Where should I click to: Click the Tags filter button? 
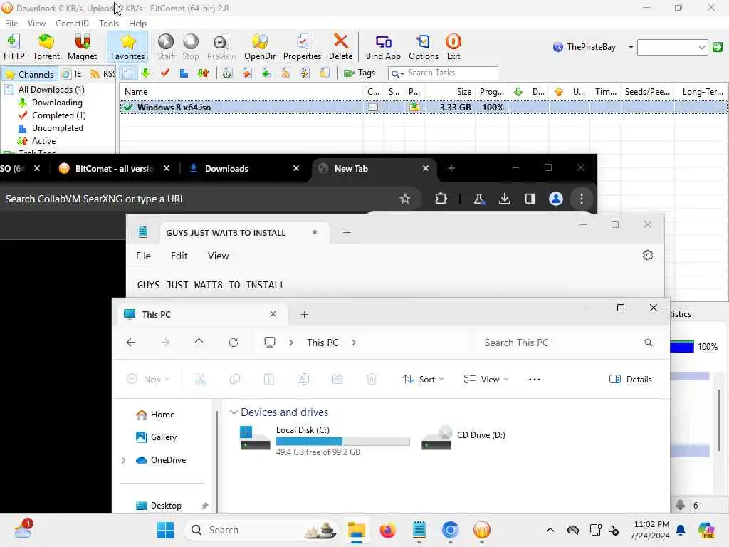[360, 73]
